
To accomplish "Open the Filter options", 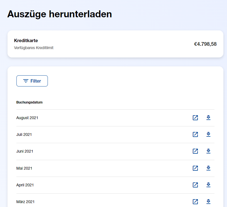I will pos(32,81).
